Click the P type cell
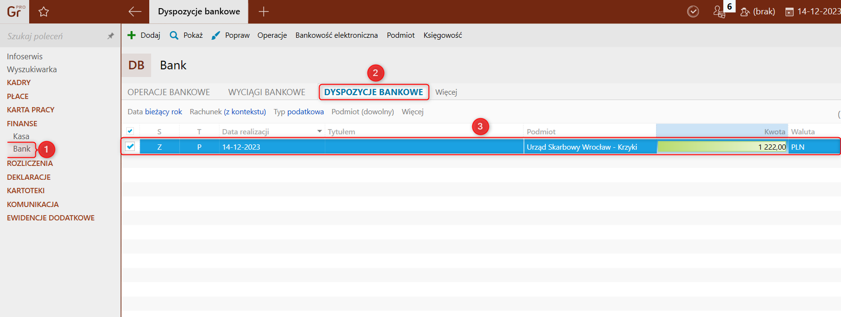This screenshot has height=317, width=841. point(199,147)
